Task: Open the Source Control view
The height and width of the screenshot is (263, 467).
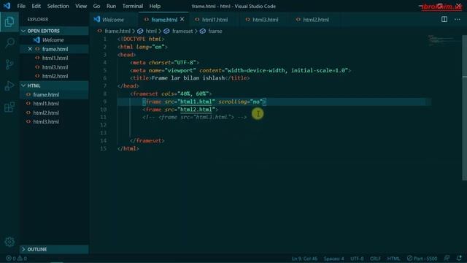Action: 9,64
